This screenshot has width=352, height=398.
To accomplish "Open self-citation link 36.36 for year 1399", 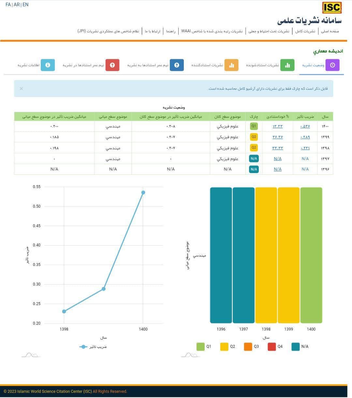I will pos(277,137).
